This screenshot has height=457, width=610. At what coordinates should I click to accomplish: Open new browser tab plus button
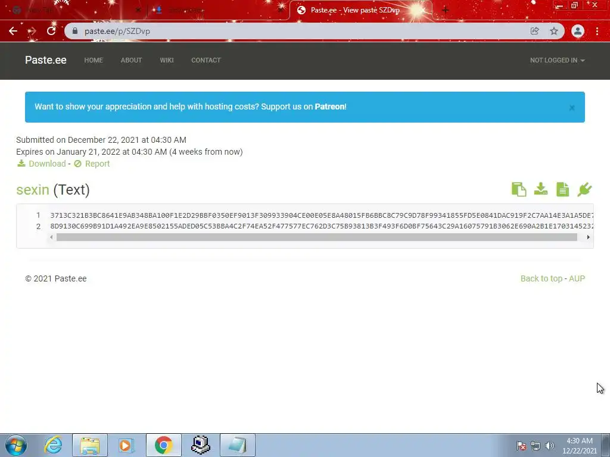(x=446, y=10)
